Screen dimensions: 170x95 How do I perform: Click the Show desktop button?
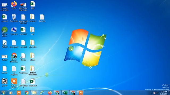click(x=169, y=93)
